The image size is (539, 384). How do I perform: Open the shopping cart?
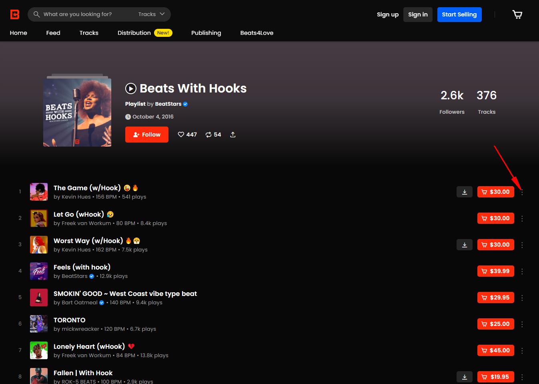pos(517,14)
